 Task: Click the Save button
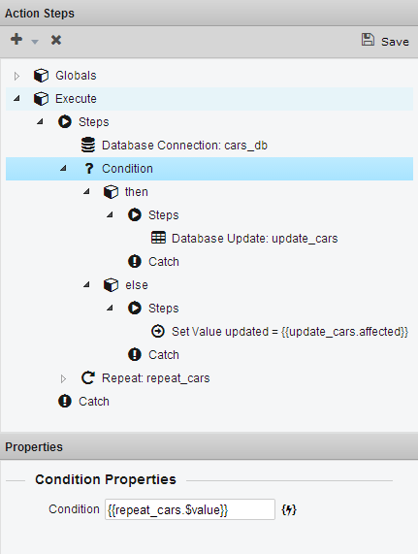[385, 41]
